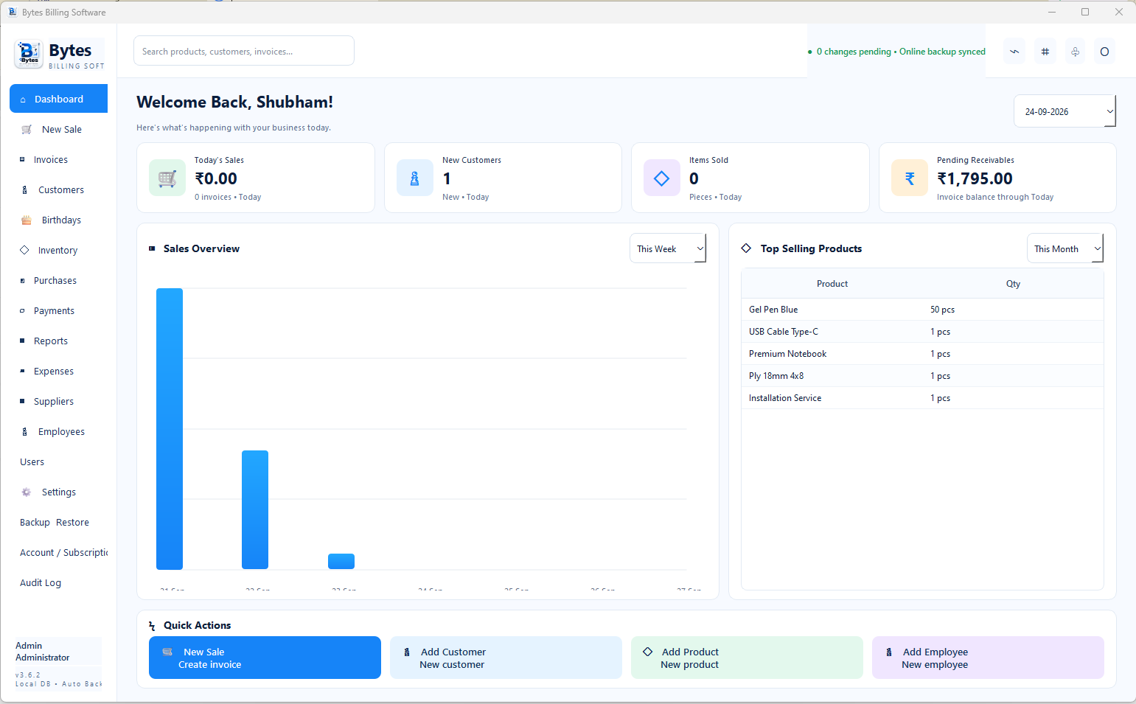The height and width of the screenshot is (704, 1136).
Task: Click the person icon beside Employees in sidebar
Action: pyautogui.click(x=24, y=432)
